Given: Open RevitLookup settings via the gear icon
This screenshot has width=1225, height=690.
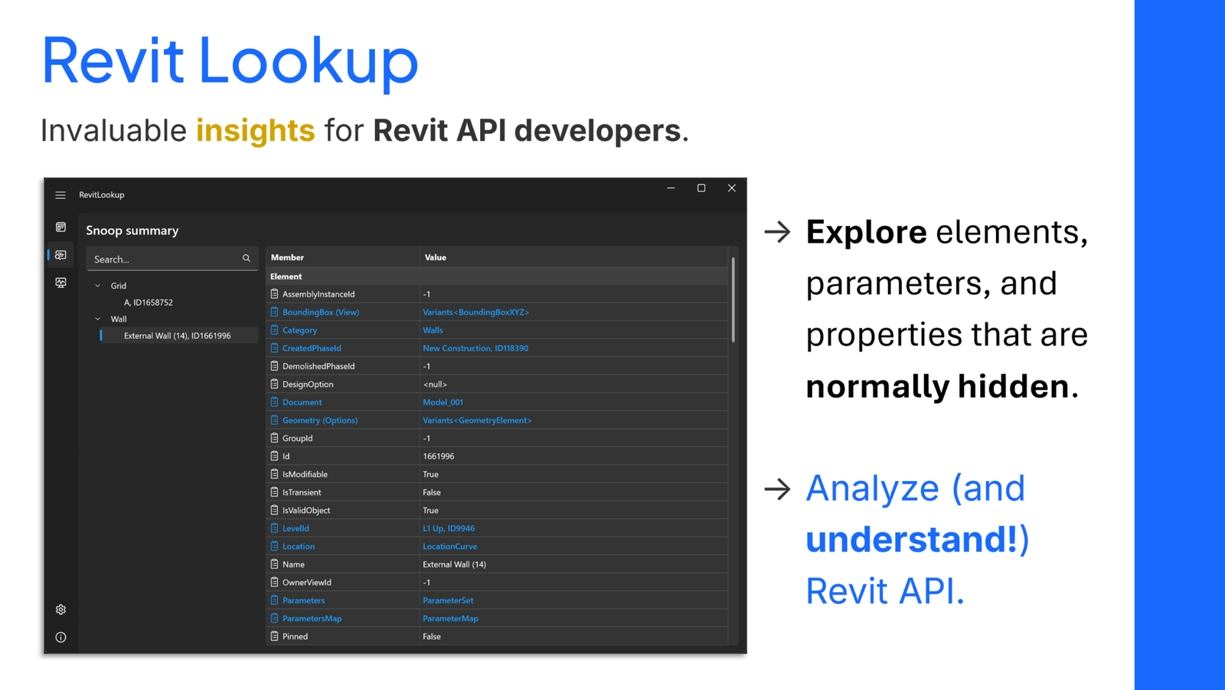Looking at the screenshot, I should (60, 609).
